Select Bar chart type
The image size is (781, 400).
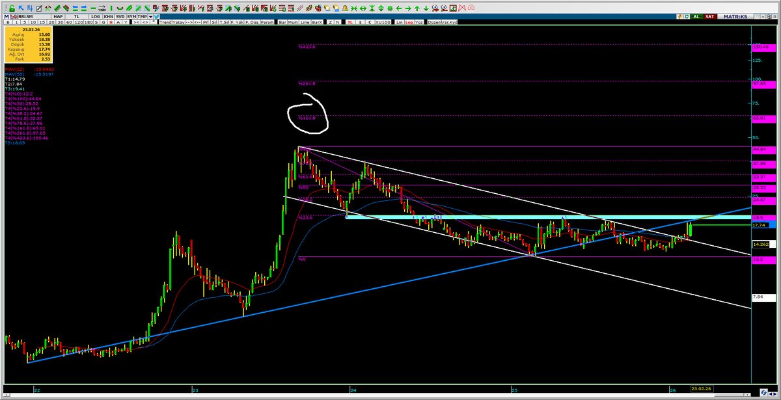click(282, 21)
